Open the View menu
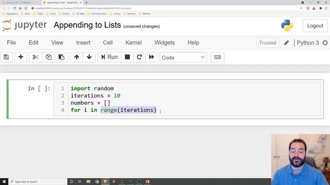This screenshot has height=185, width=330. pyautogui.click(x=57, y=43)
